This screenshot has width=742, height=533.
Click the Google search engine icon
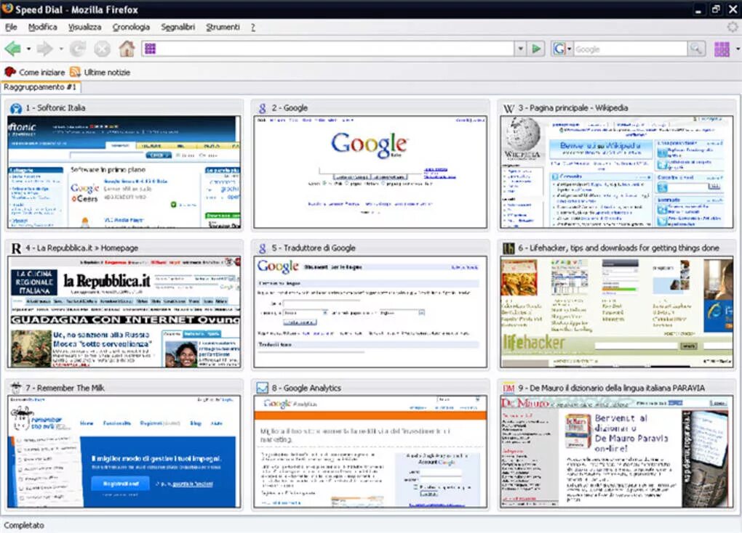tap(559, 49)
